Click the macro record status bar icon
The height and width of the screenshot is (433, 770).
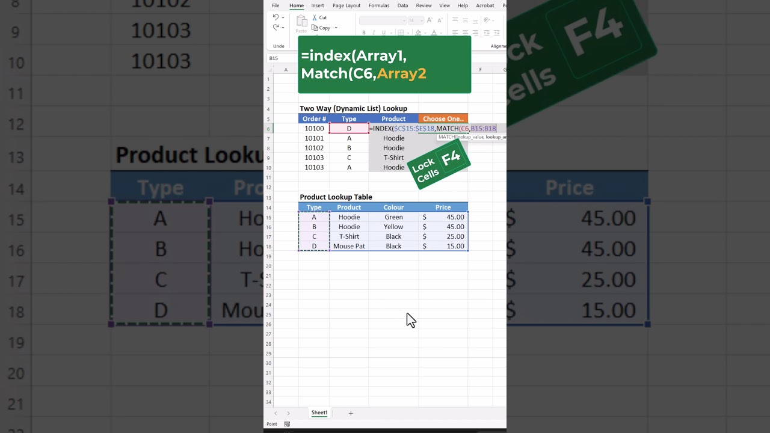pyautogui.click(x=287, y=424)
